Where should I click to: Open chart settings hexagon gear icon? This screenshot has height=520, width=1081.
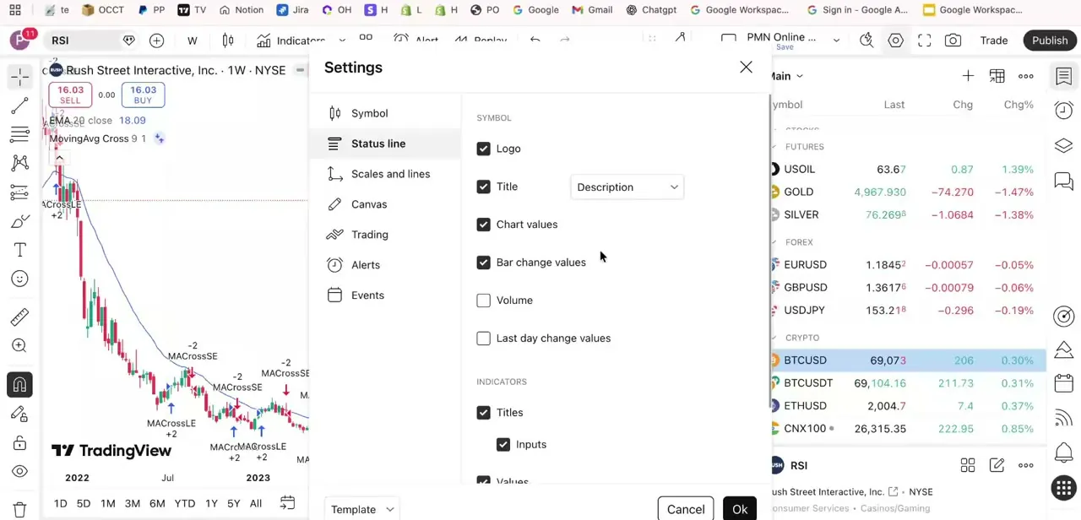point(895,41)
